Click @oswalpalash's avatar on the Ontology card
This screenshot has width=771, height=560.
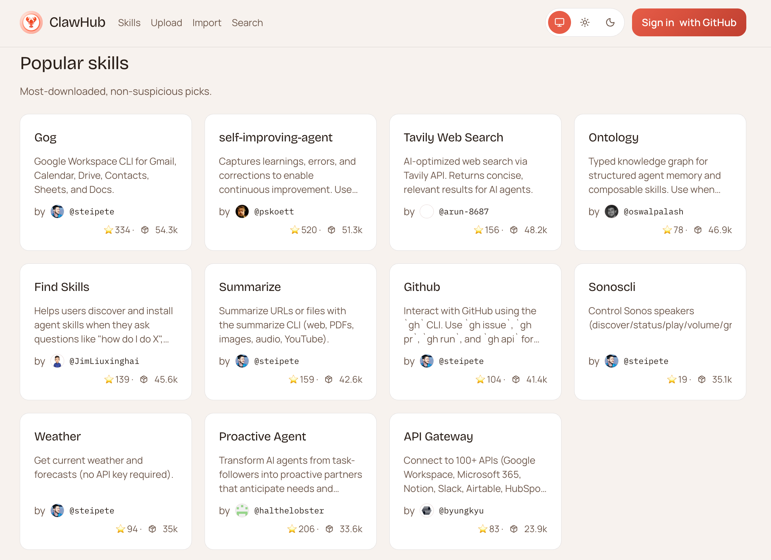(x=612, y=211)
